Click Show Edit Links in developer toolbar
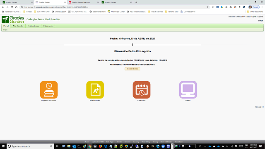 (x=166, y=142)
